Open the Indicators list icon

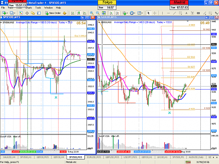124,13
